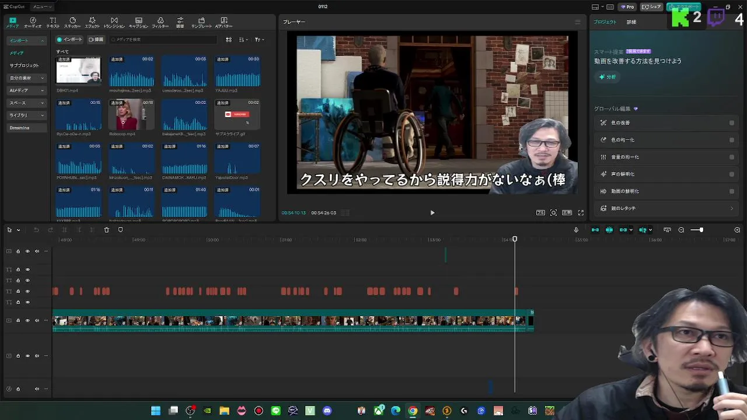Click the 録画 record button

(96, 40)
